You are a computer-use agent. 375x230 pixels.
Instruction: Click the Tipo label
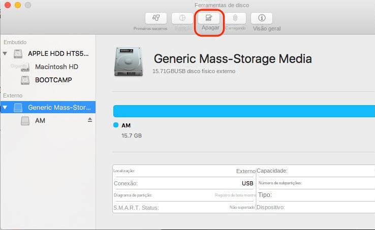(265, 195)
